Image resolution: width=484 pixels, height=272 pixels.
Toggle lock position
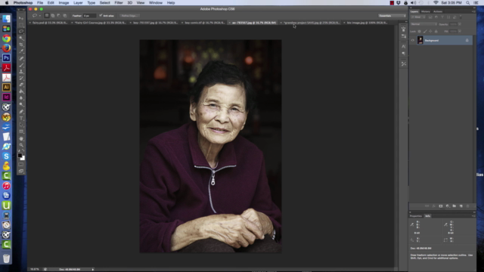[430, 32]
